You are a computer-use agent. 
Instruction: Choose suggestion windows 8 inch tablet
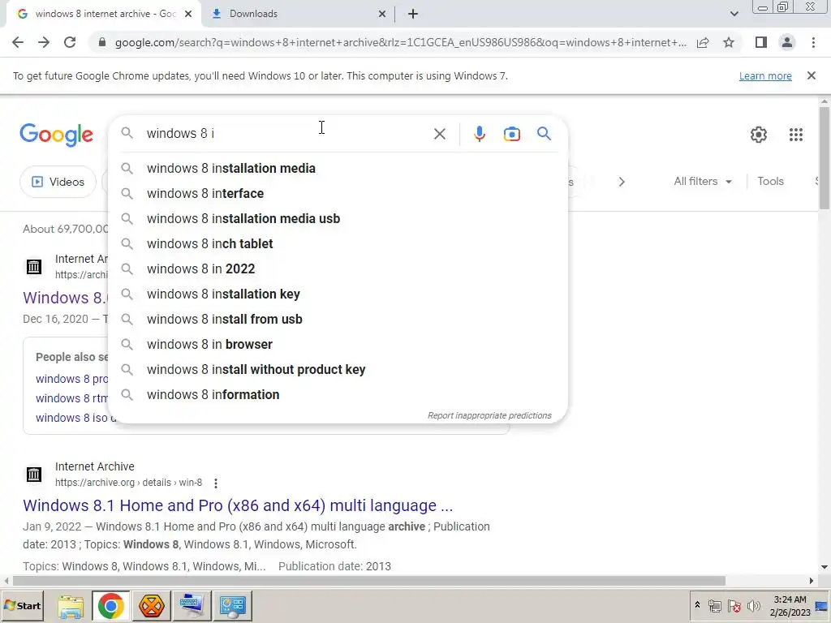click(338, 243)
